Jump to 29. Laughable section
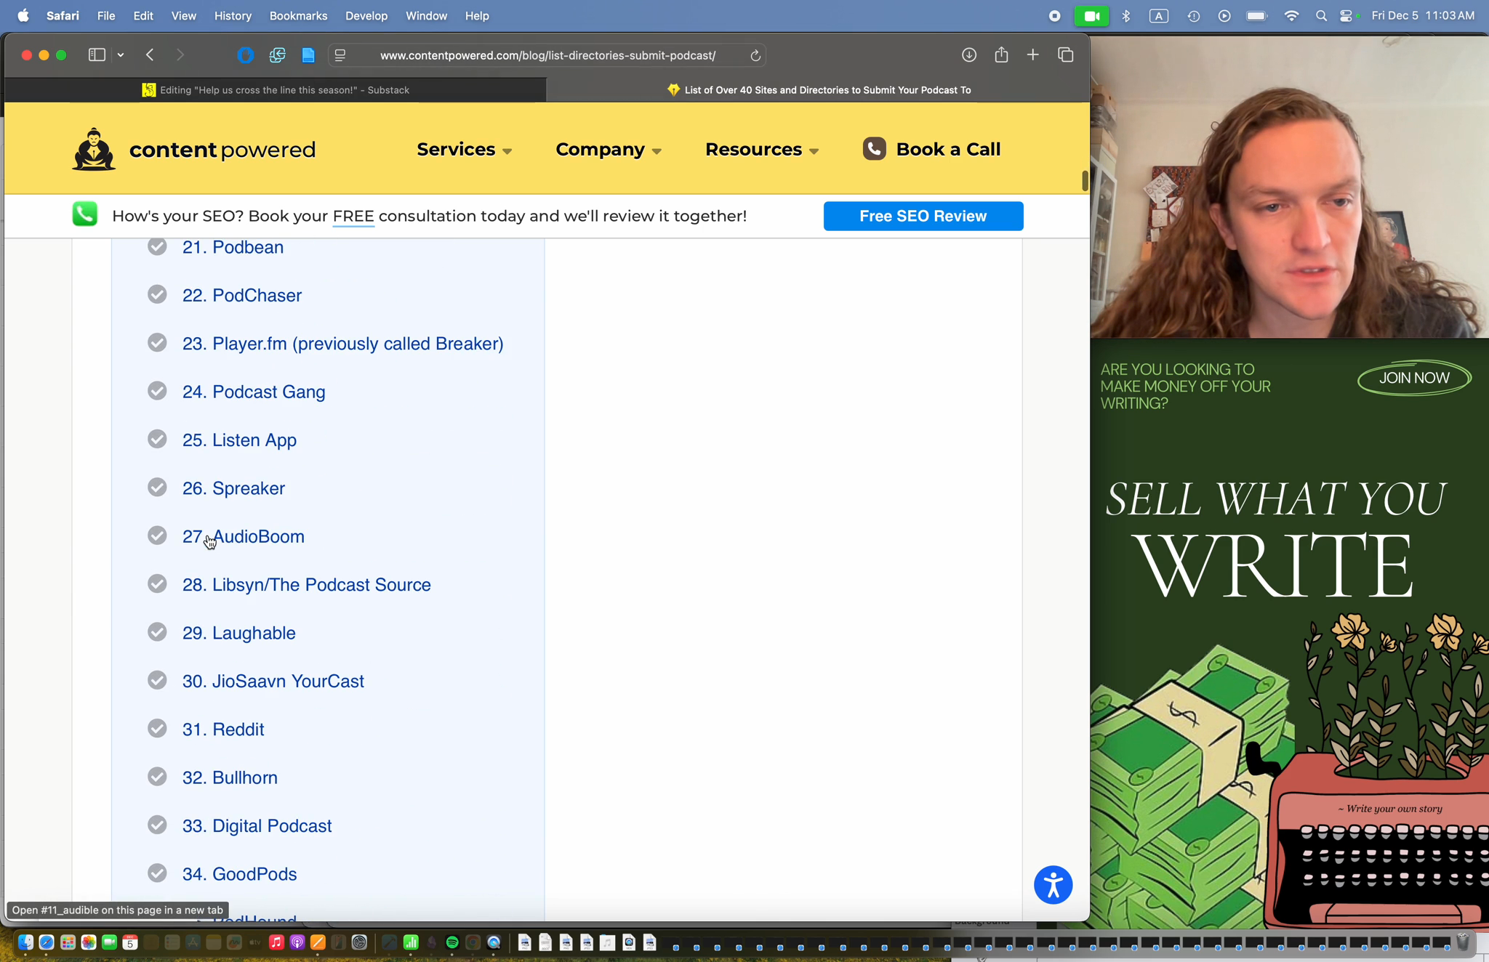Viewport: 1489px width, 962px height. [x=239, y=633]
